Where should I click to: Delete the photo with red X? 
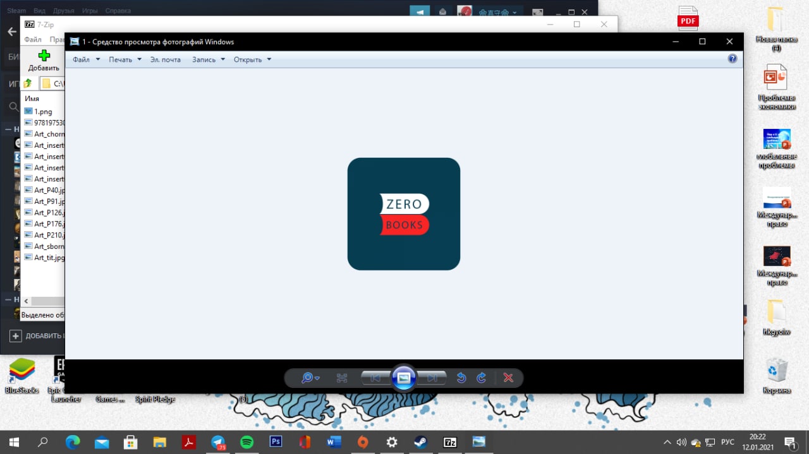tap(508, 378)
